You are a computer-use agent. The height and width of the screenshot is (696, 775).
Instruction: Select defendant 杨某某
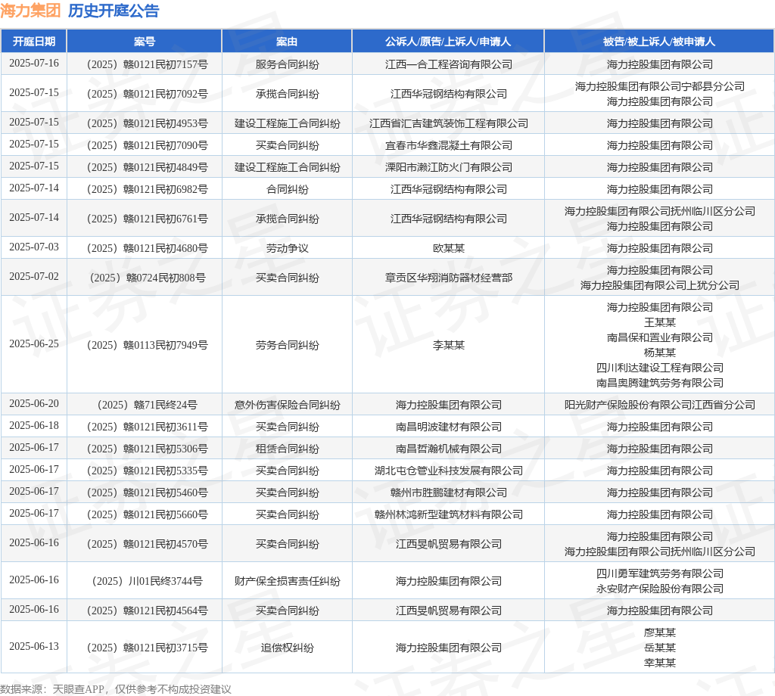pos(659,353)
